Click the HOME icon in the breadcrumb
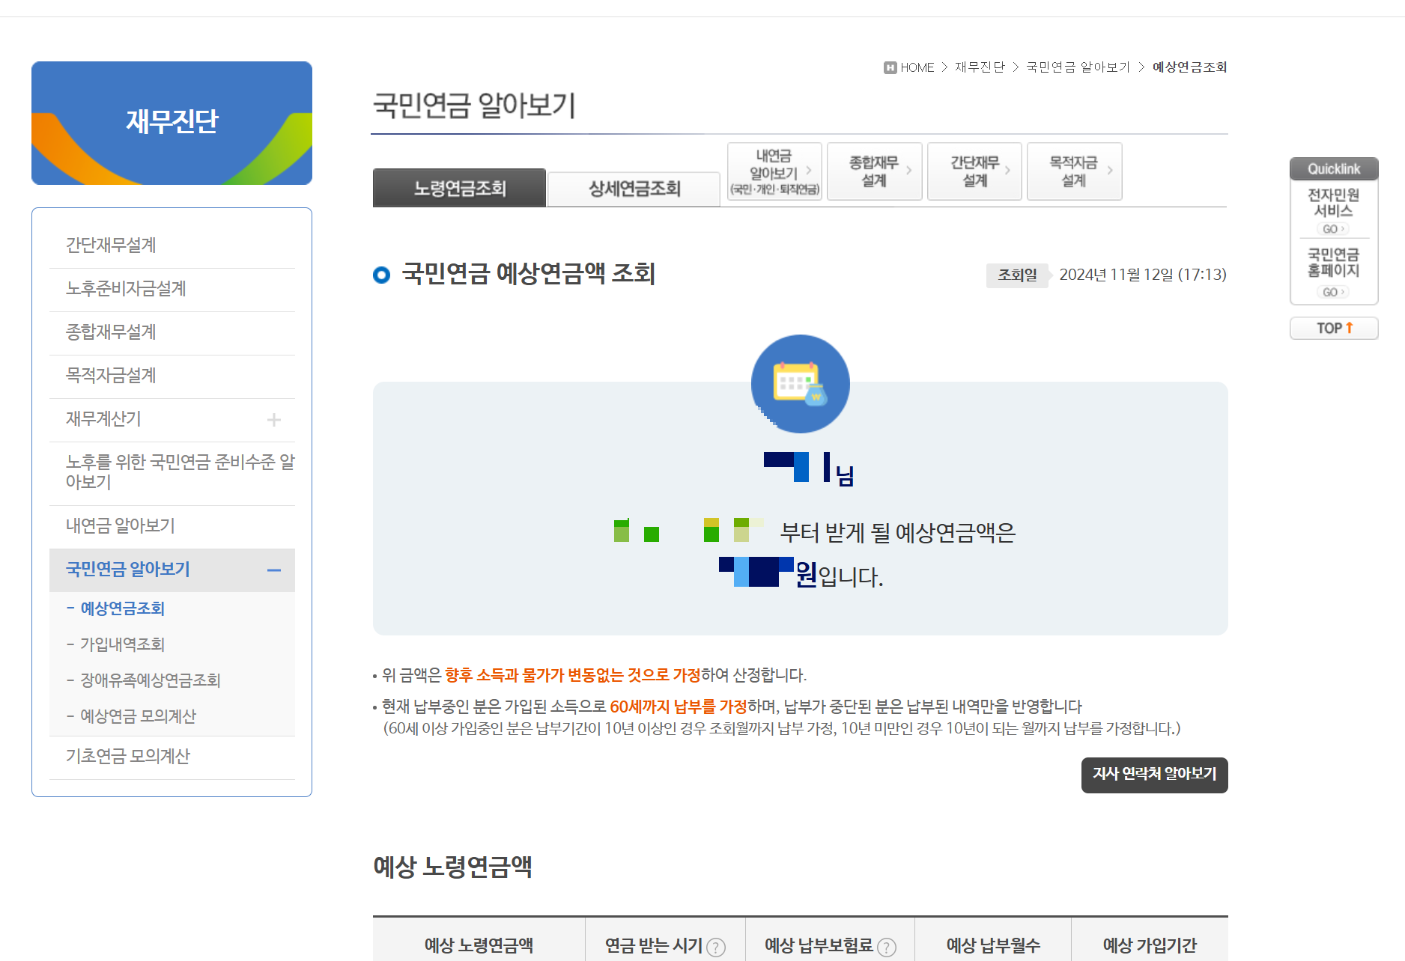This screenshot has height=961, width=1405. click(x=889, y=67)
